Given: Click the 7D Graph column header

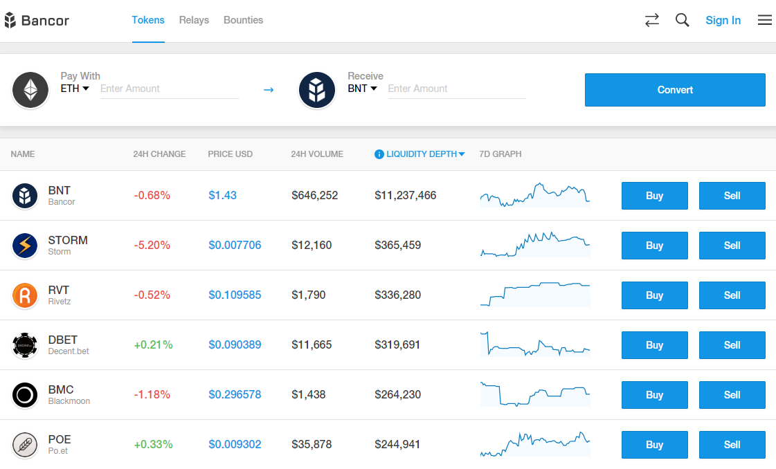Looking at the screenshot, I should point(500,154).
